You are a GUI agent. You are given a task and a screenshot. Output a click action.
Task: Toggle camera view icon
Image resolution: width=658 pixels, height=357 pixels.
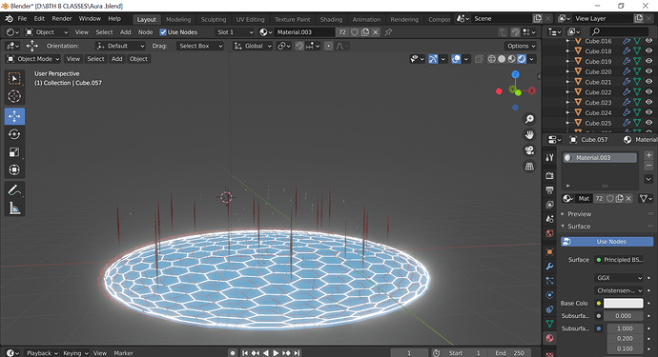pos(529,150)
